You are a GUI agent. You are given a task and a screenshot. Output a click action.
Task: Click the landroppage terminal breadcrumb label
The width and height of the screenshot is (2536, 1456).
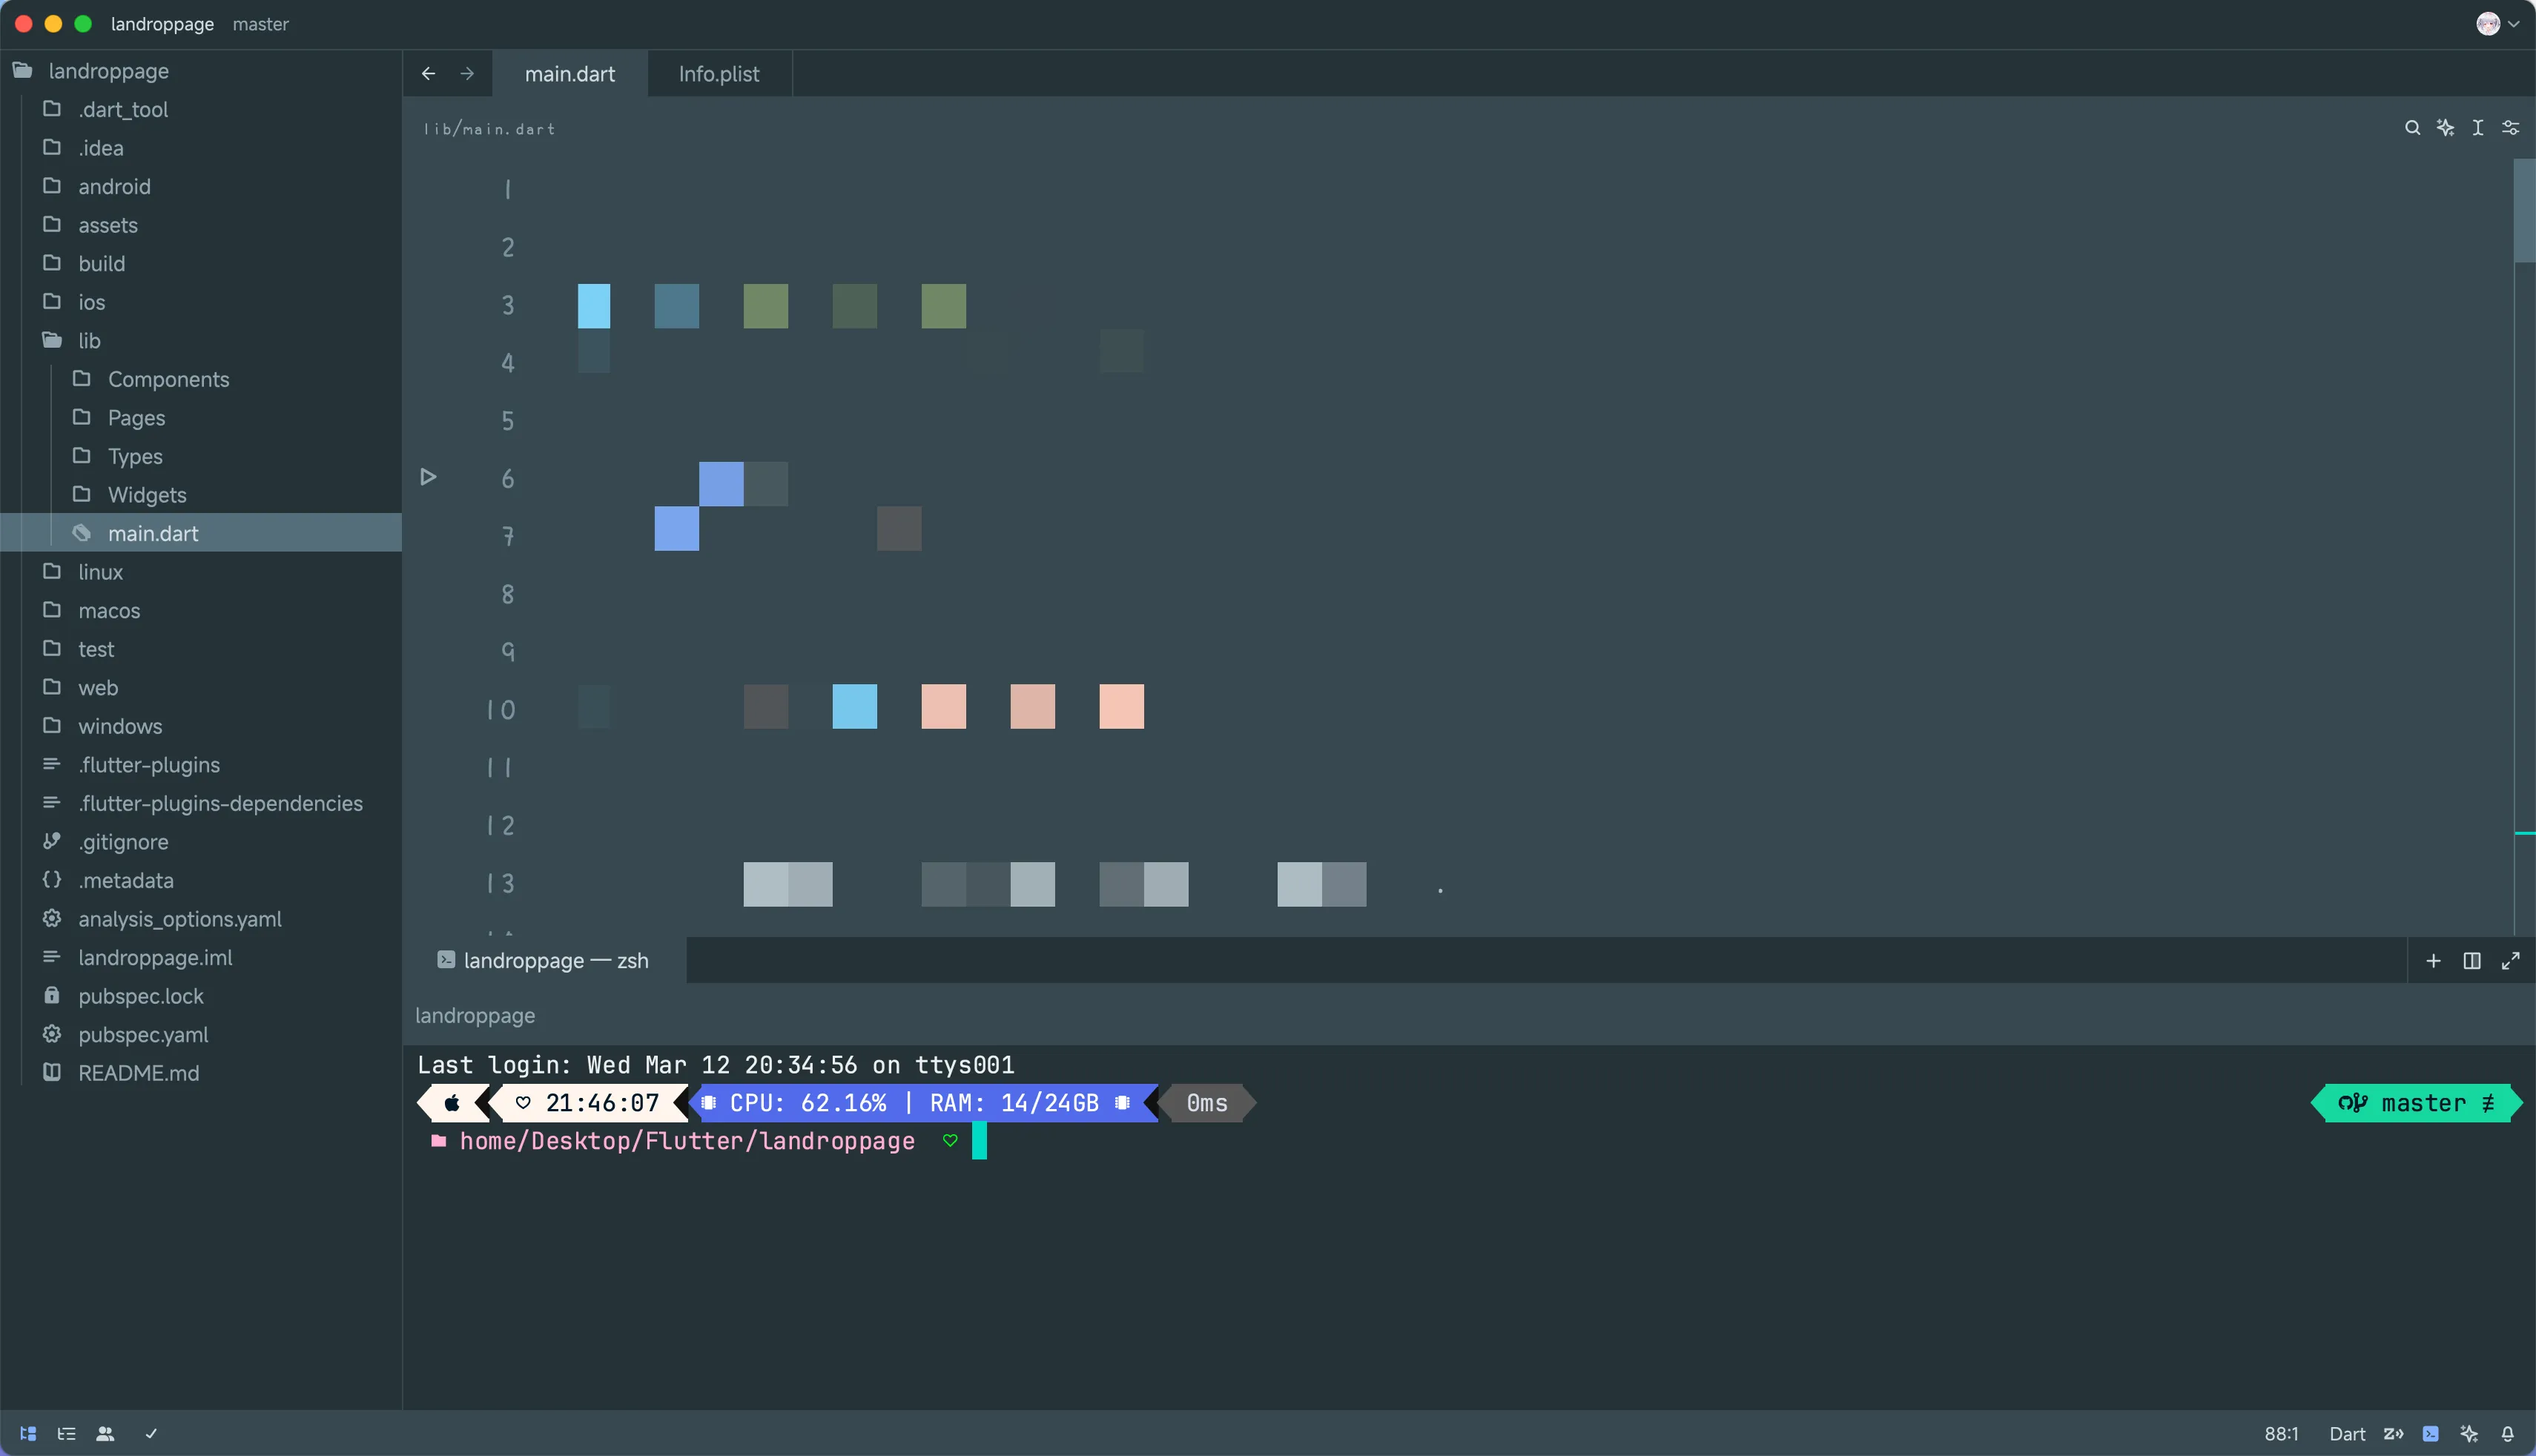click(475, 1015)
